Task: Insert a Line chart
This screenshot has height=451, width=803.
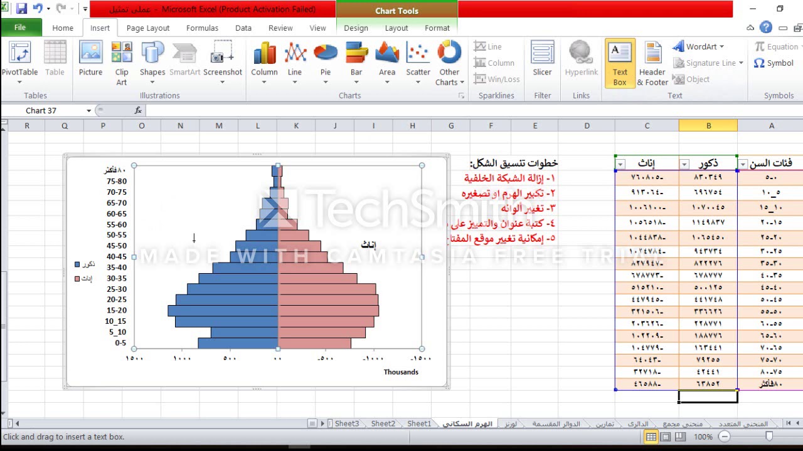Action: (x=295, y=63)
